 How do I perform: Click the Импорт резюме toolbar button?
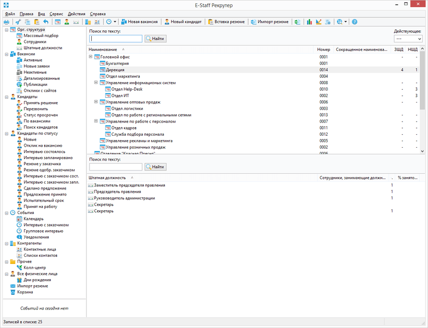(270, 22)
